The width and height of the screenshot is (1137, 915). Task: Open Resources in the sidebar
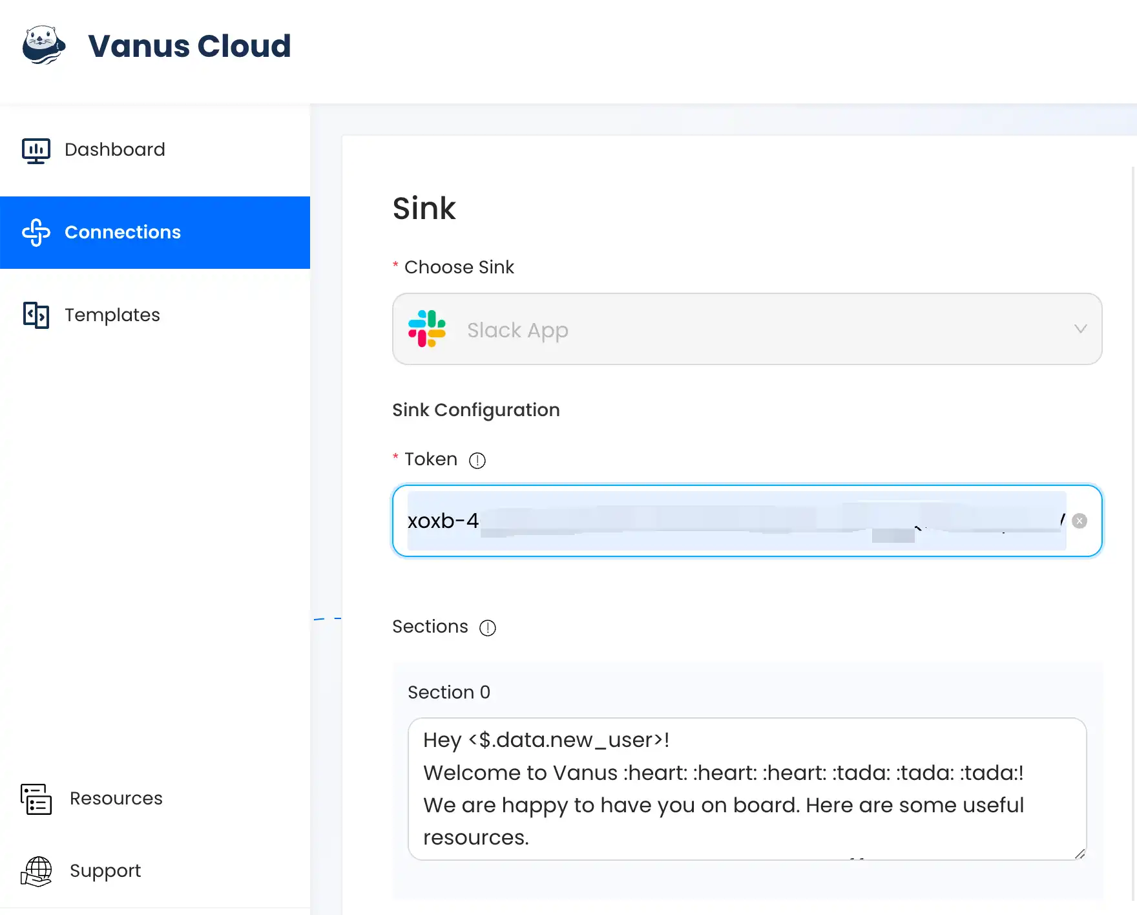(155, 799)
